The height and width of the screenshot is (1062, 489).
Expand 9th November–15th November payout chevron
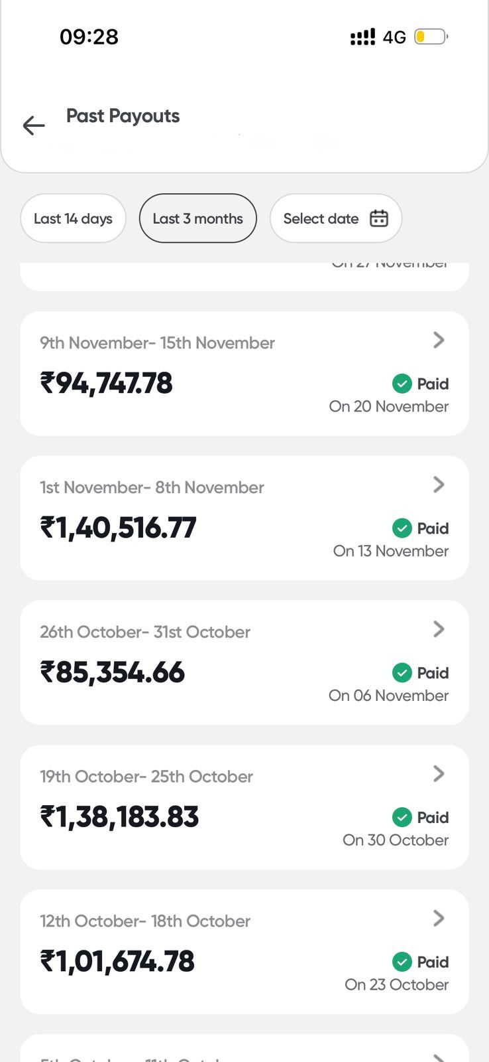[439, 341]
